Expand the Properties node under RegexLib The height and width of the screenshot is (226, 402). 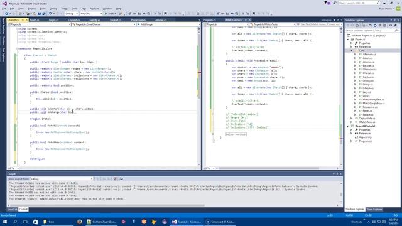click(x=352, y=43)
